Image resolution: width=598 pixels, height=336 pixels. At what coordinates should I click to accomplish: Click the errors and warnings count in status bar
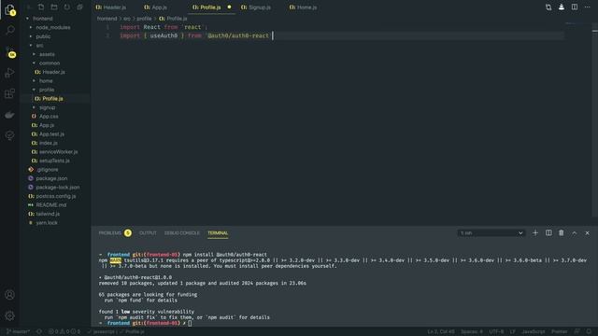pos(64,332)
